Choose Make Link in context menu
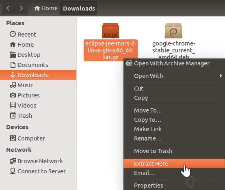Image resolution: width=225 pixels, height=190 pixels. (174, 129)
